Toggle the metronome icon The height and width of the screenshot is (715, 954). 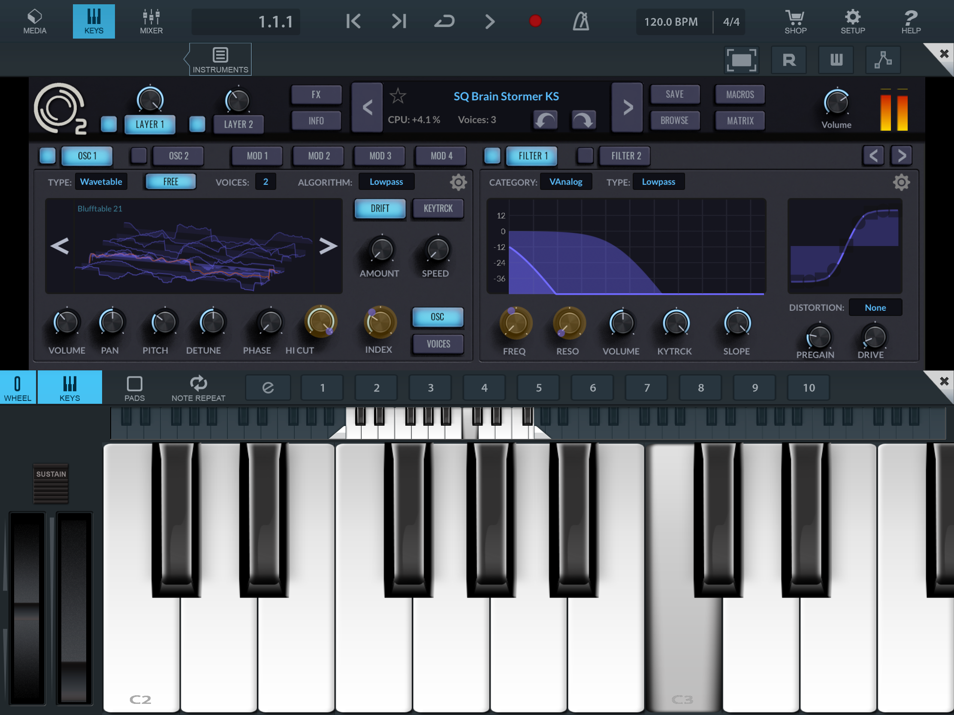[580, 21]
